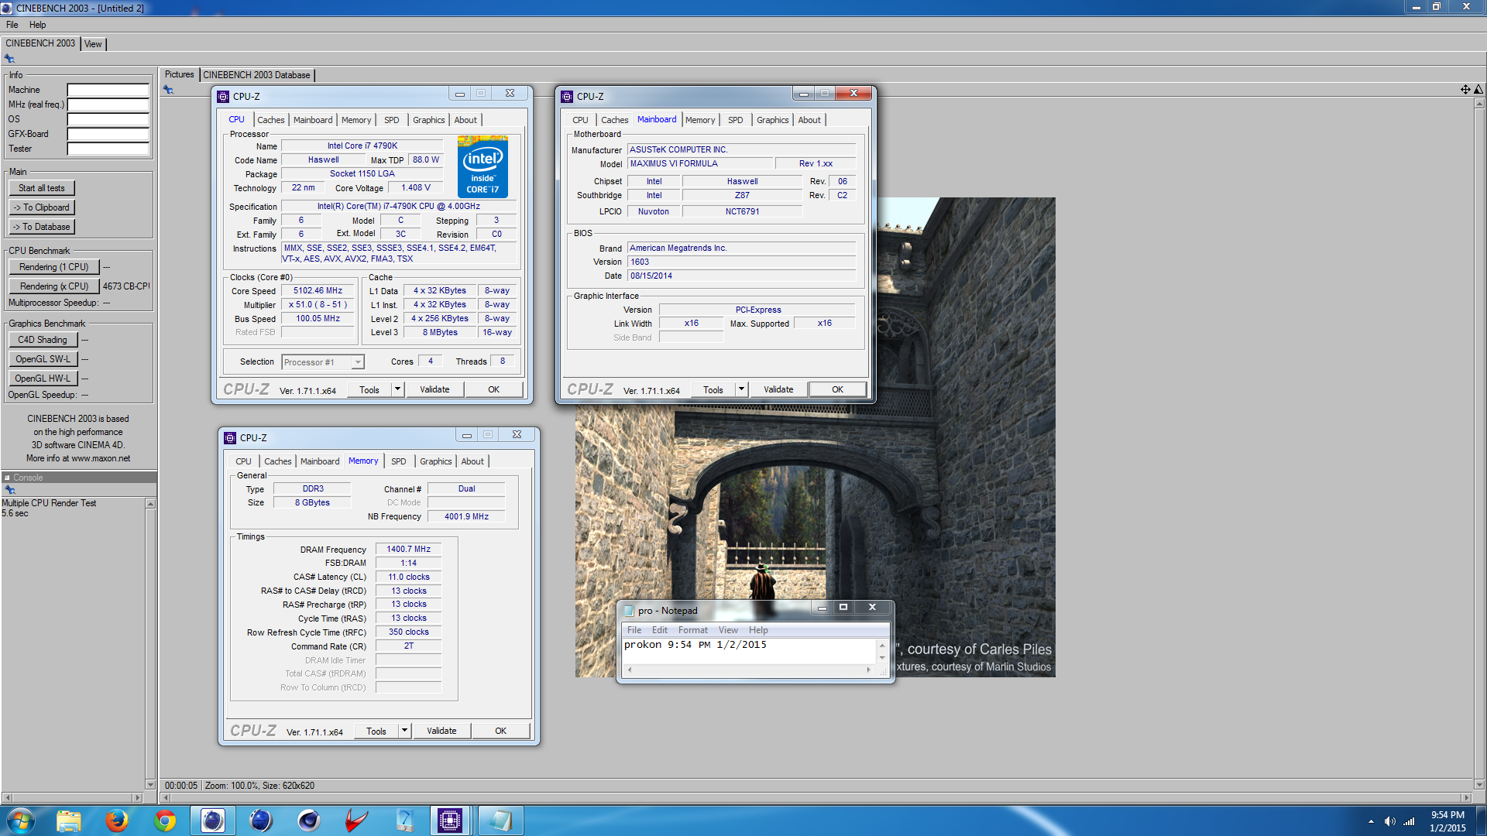1487x836 pixels.
Task: Switch to CPU-Z taskbar icon
Action: pos(450,821)
